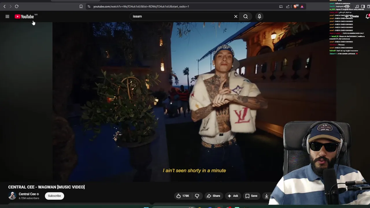This screenshot has height=208, width=370.
Task: Run search with magnifying glass button
Action: [245, 16]
